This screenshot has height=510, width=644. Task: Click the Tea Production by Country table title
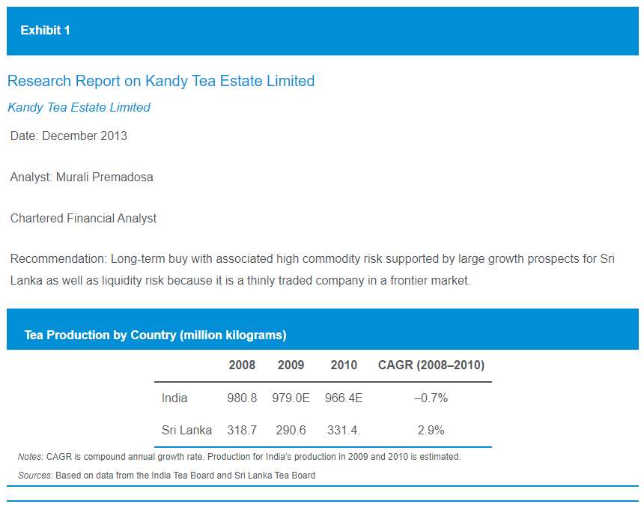click(x=155, y=335)
